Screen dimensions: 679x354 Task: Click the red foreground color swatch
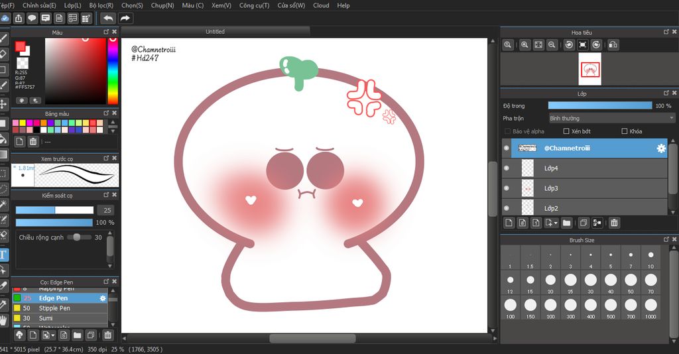[x=20, y=46]
